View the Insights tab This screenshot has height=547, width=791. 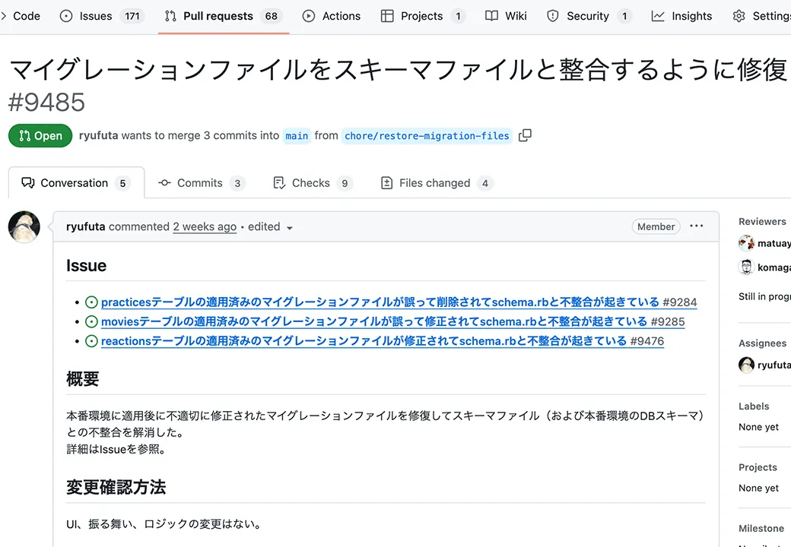coord(681,16)
